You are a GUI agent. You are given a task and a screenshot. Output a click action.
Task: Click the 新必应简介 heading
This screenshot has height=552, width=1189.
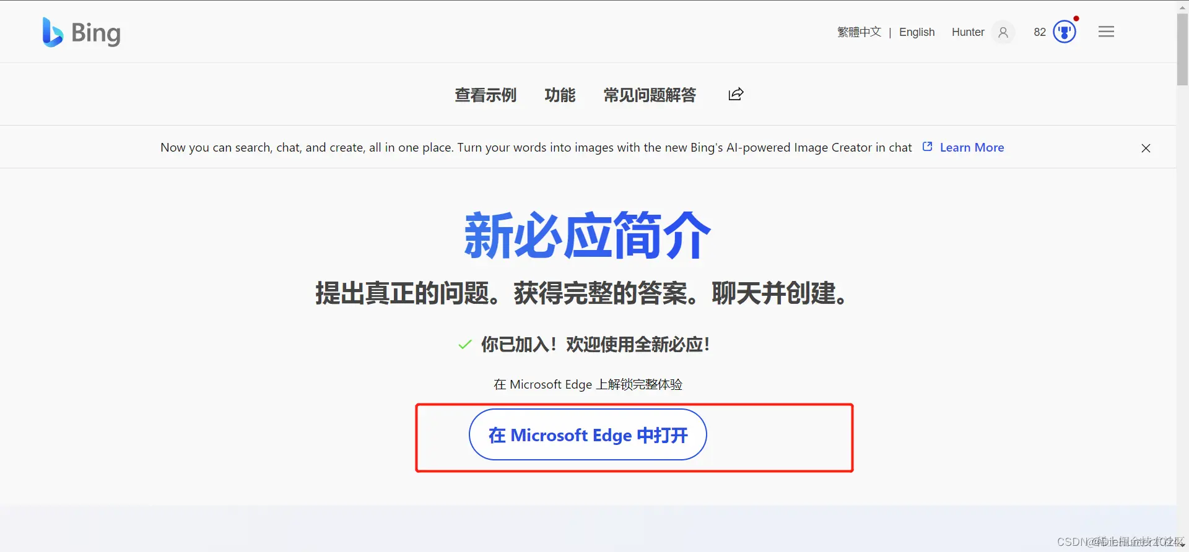click(x=587, y=235)
